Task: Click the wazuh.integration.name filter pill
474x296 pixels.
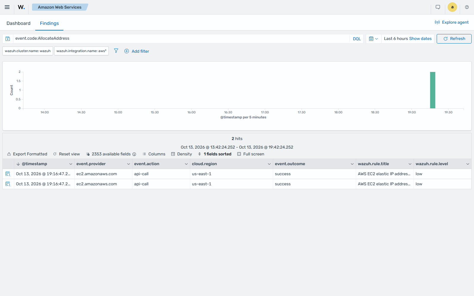Action: pyautogui.click(x=81, y=51)
